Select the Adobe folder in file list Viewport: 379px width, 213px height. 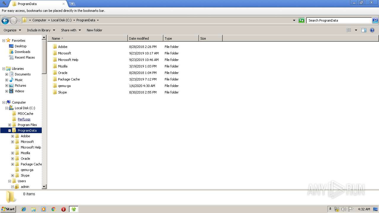62,47
